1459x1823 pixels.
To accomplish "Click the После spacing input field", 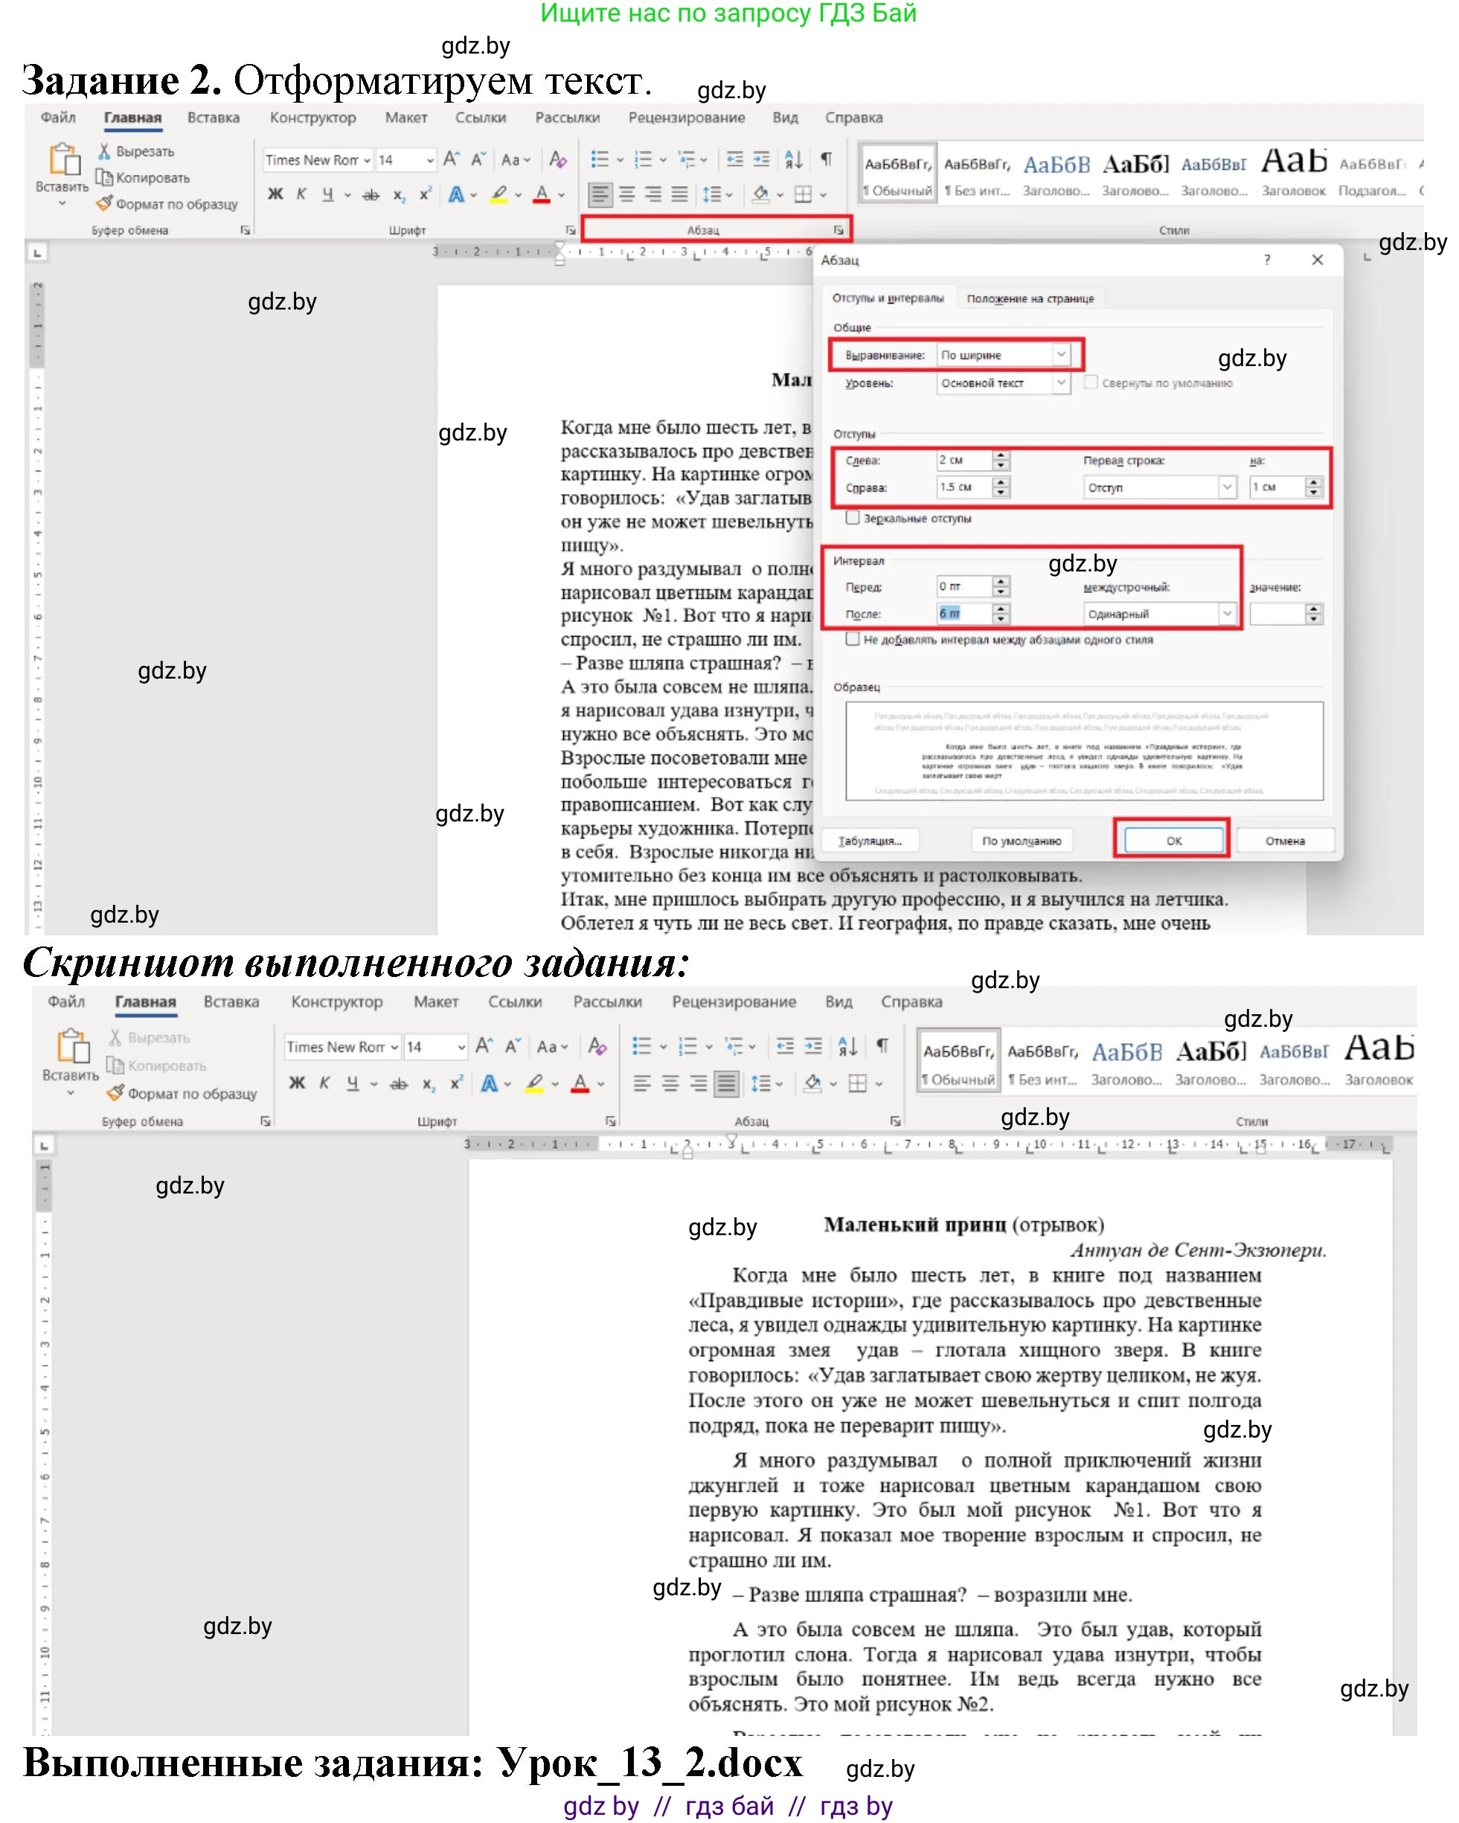I will [x=963, y=614].
